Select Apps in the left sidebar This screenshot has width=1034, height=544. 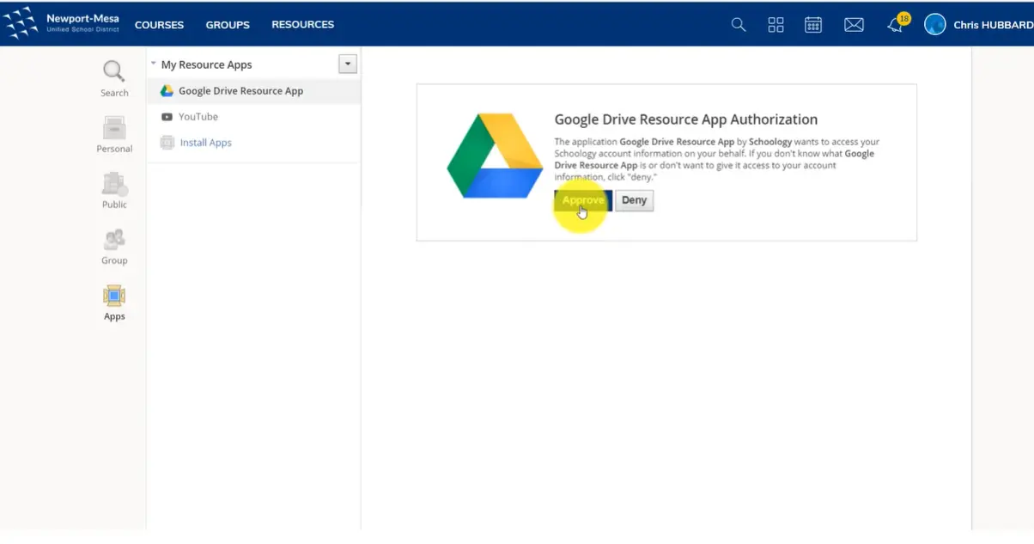pyautogui.click(x=114, y=303)
